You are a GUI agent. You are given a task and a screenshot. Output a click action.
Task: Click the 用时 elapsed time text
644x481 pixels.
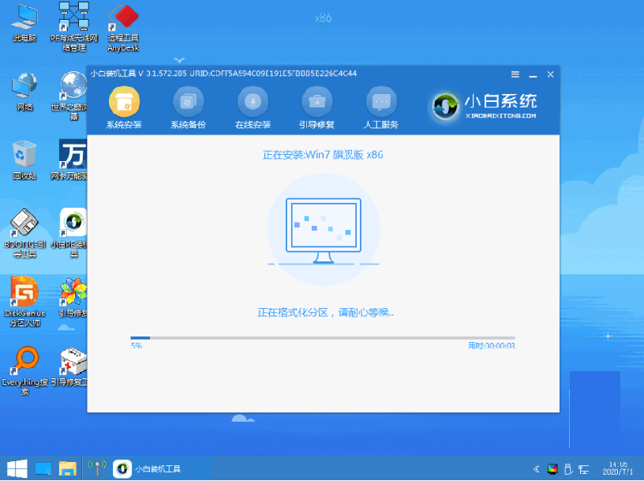(491, 346)
